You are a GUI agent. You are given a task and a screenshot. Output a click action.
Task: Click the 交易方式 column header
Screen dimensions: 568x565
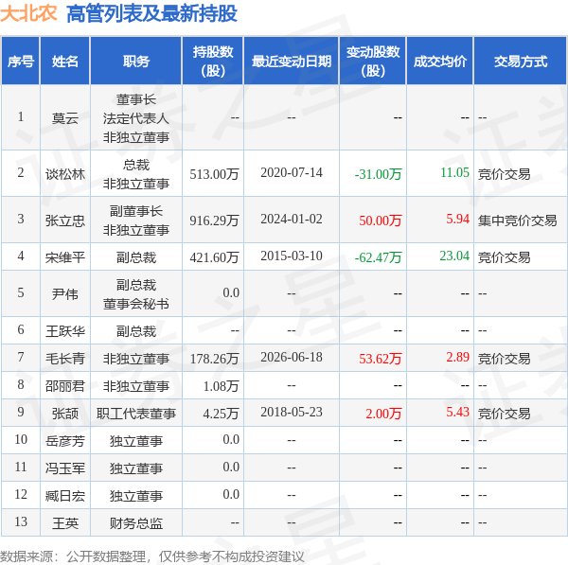click(521, 62)
